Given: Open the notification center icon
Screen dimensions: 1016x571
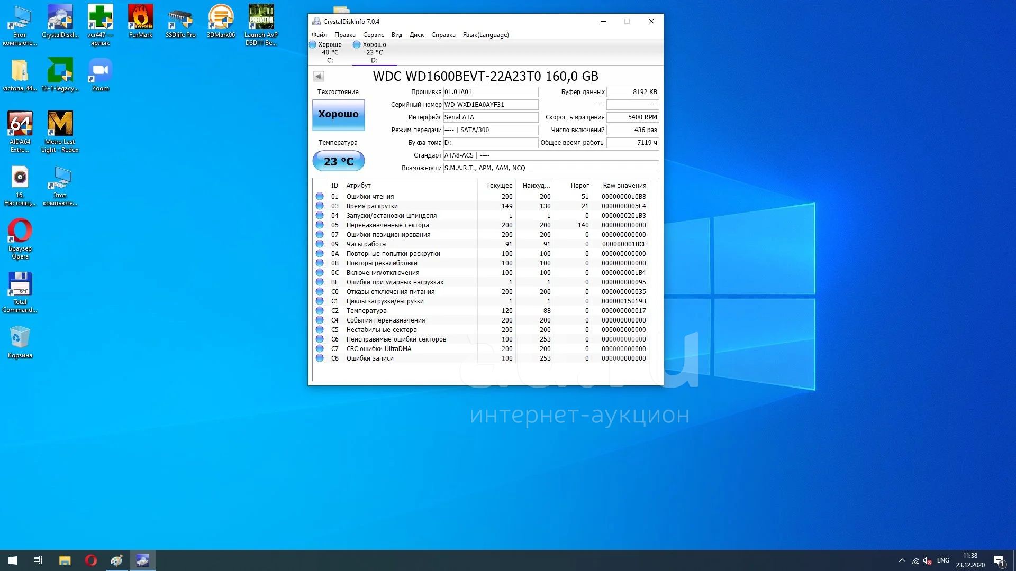Looking at the screenshot, I should tap(1000, 560).
